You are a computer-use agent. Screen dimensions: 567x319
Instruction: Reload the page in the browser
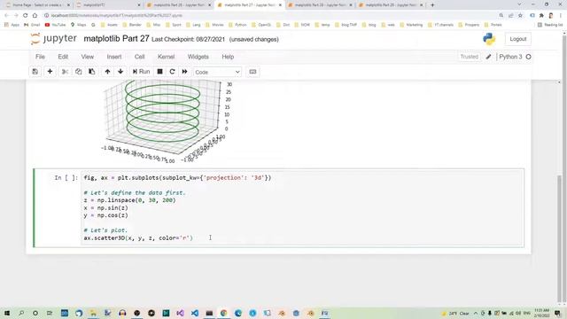26,16
